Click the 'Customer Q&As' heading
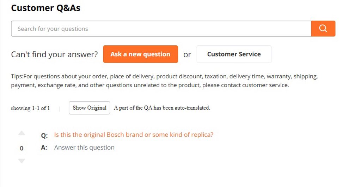Viewport: 361px width, 187px height. point(45,8)
